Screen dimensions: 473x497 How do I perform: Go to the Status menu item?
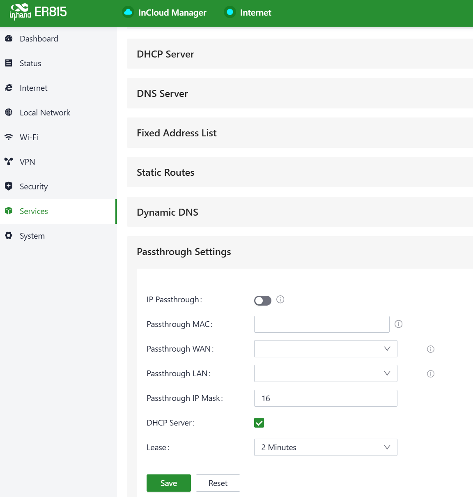(x=30, y=63)
